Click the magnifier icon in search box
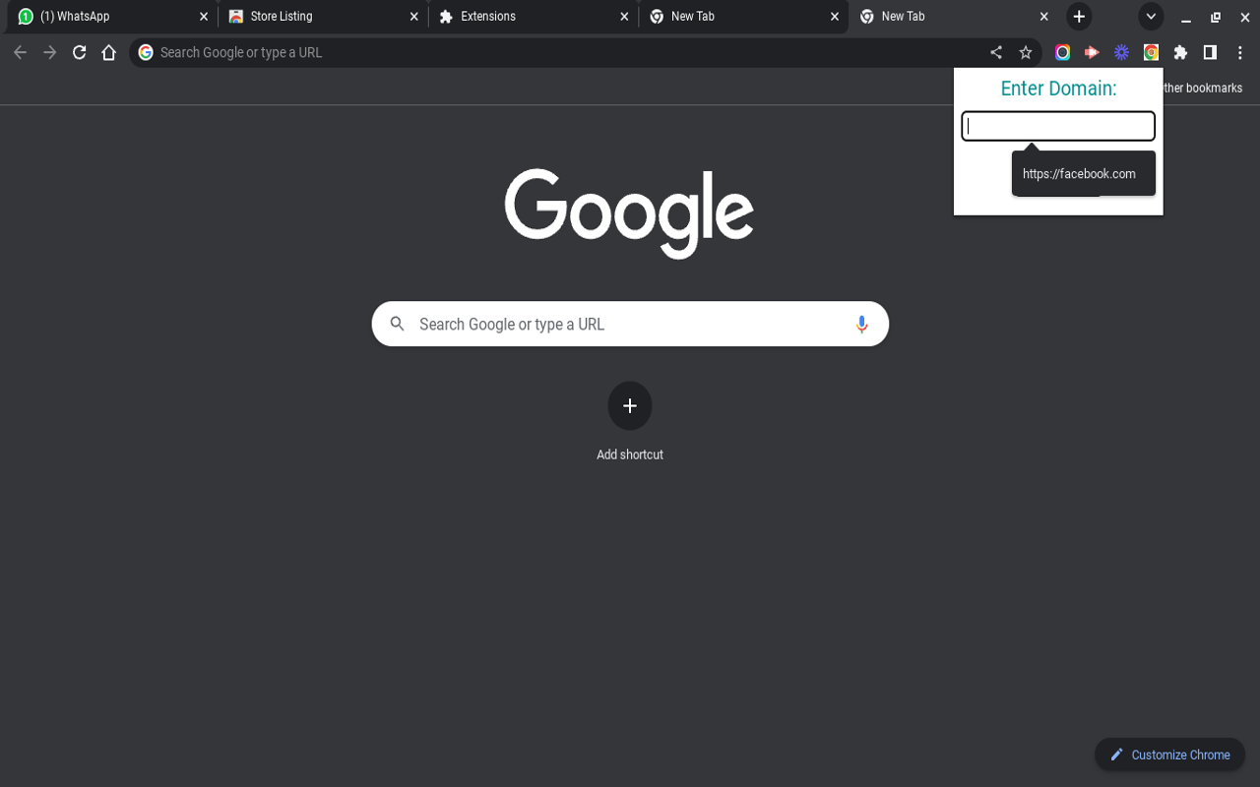Viewport: 1260px width, 787px height. click(398, 324)
